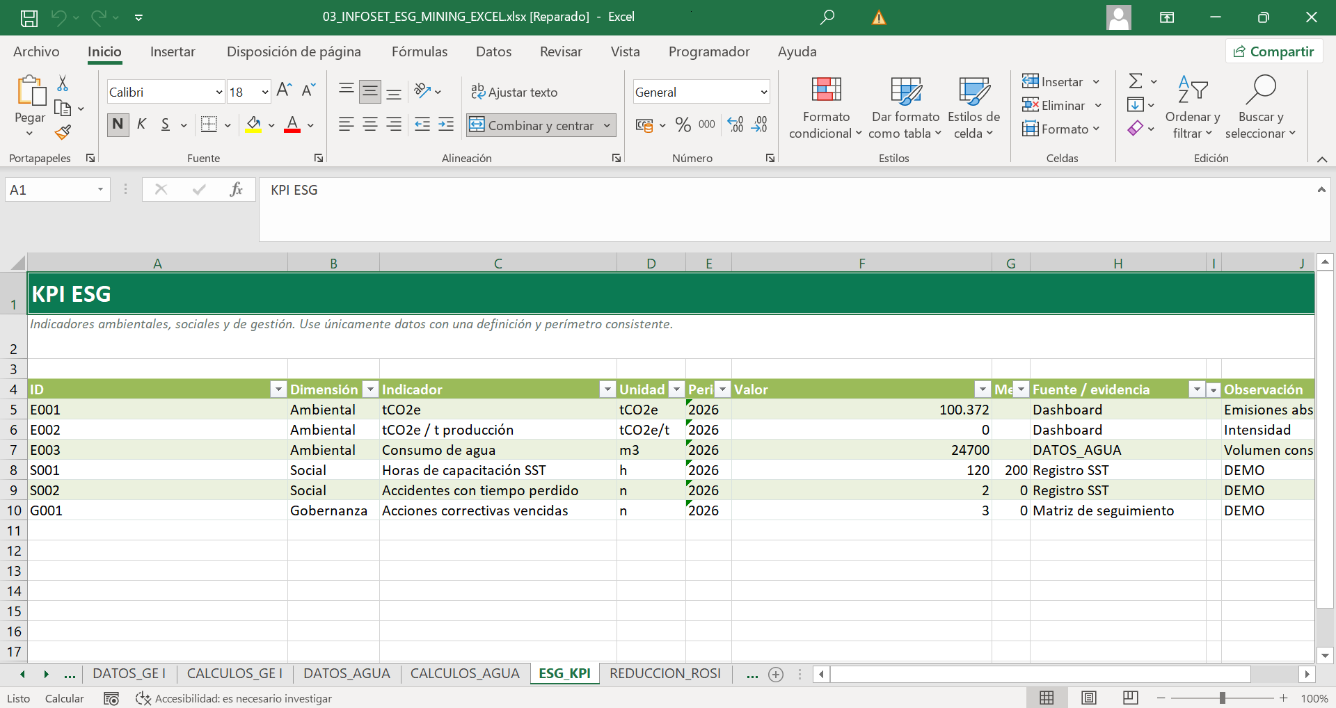The width and height of the screenshot is (1336, 708).
Task: Open Dar formato como tabla
Action: tap(905, 107)
